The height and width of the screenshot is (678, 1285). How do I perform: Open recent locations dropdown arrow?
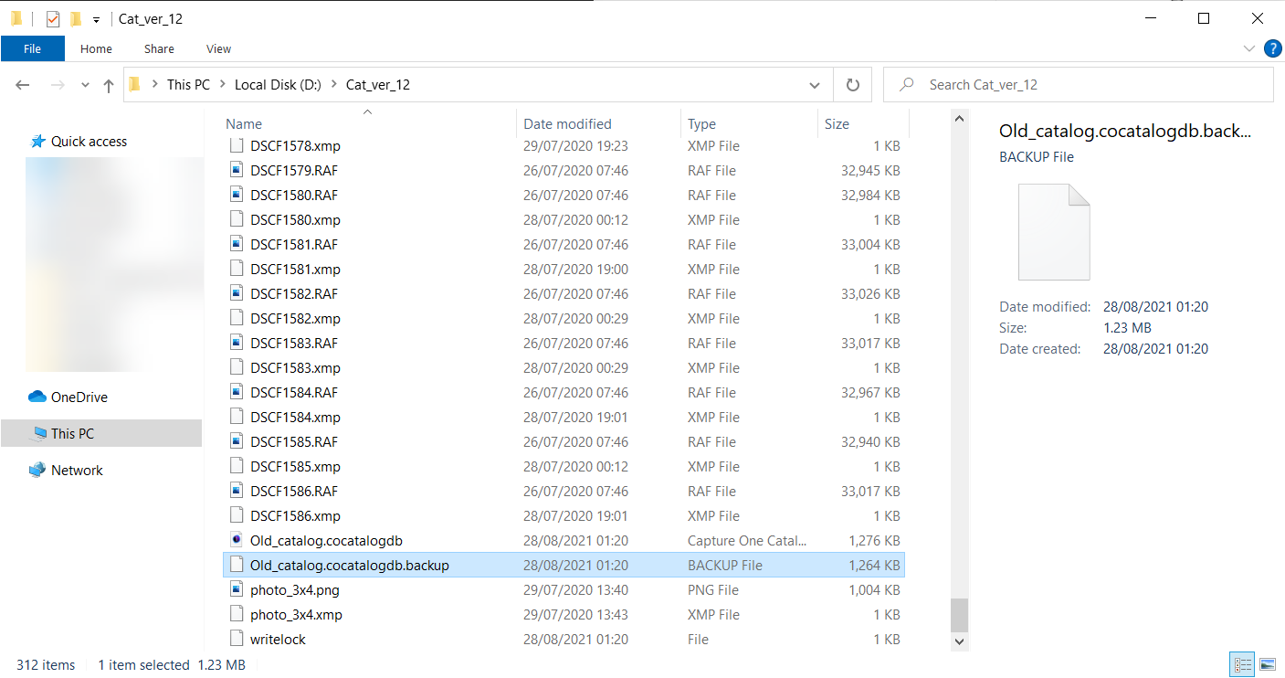pyautogui.click(x=86, y=85)
